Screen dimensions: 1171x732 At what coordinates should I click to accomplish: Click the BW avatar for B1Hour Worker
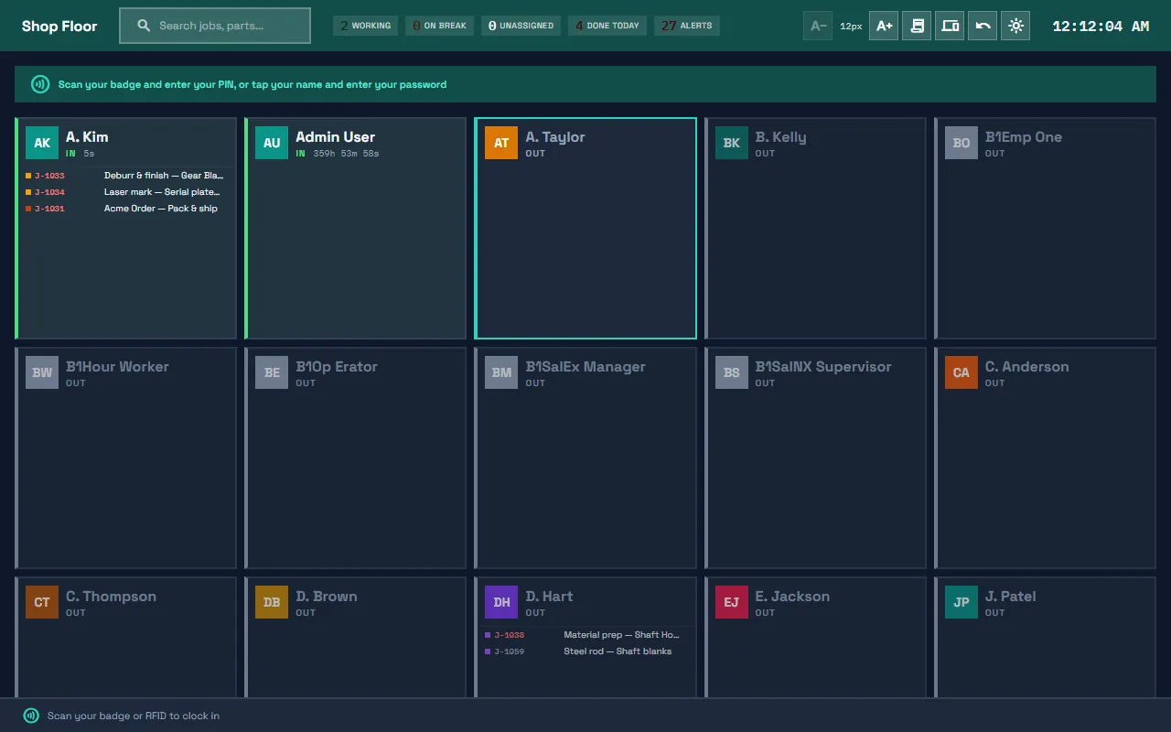pos(42,372)
